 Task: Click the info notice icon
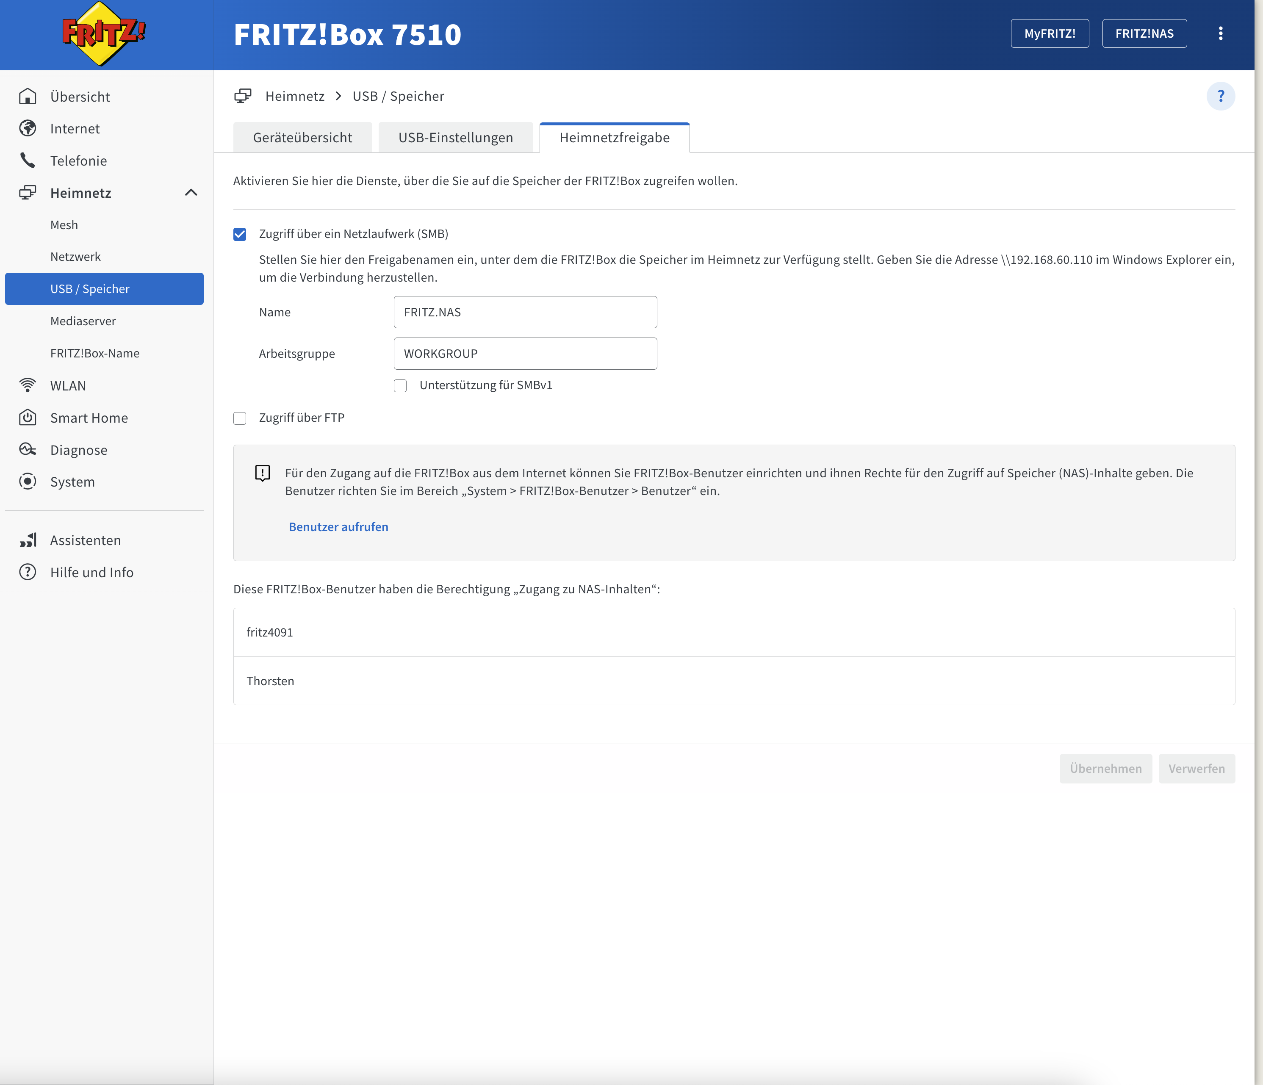tap(262, 473)
